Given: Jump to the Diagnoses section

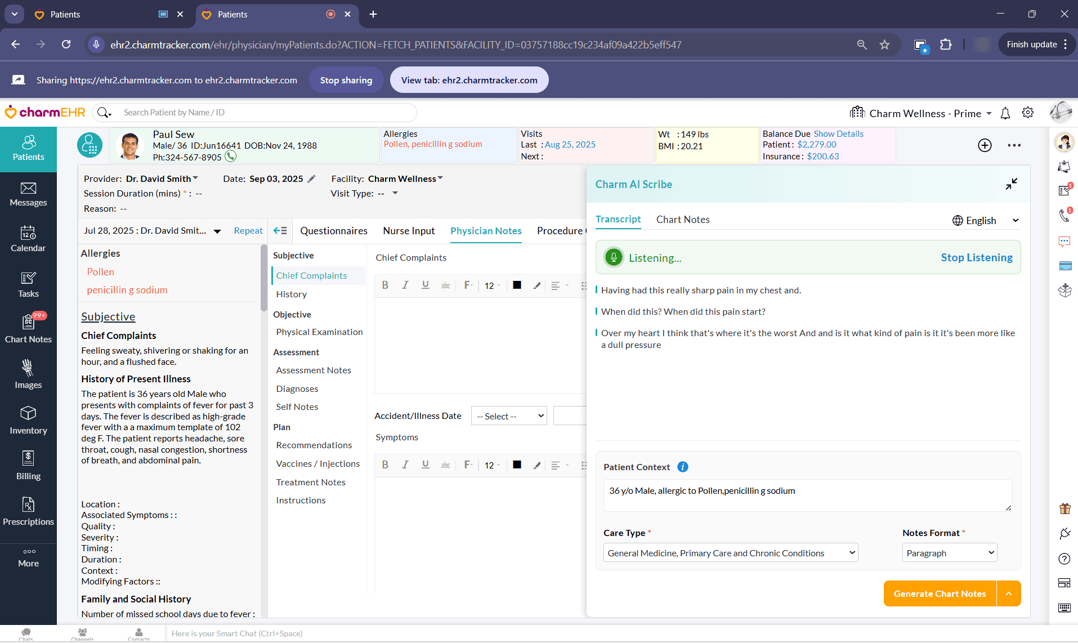Looking at the screenshot, I should tap(297, 389).
